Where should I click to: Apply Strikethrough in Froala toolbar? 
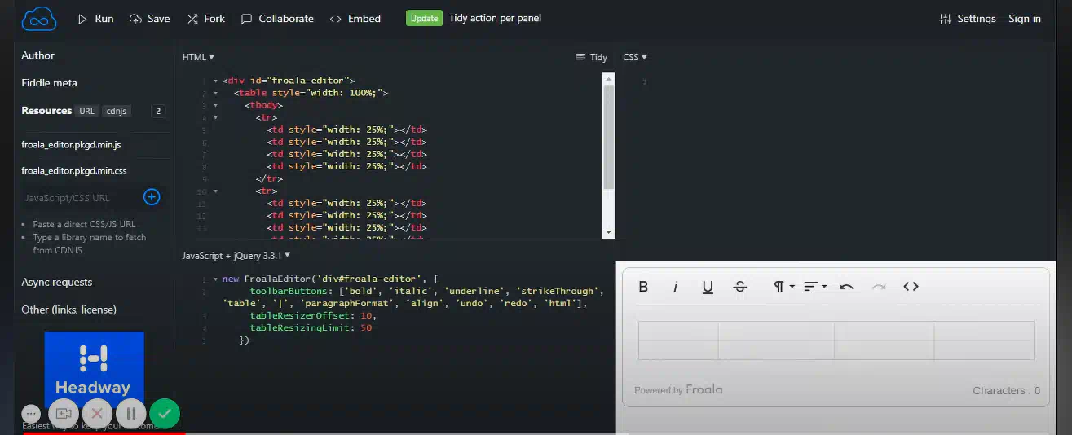click(740, 287)
